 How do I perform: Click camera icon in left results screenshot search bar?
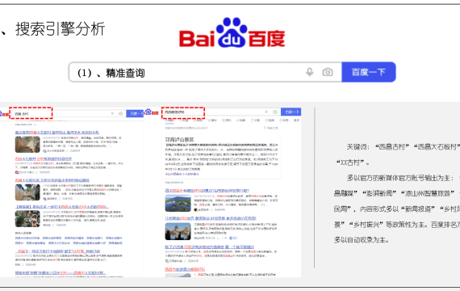(120, 113)
